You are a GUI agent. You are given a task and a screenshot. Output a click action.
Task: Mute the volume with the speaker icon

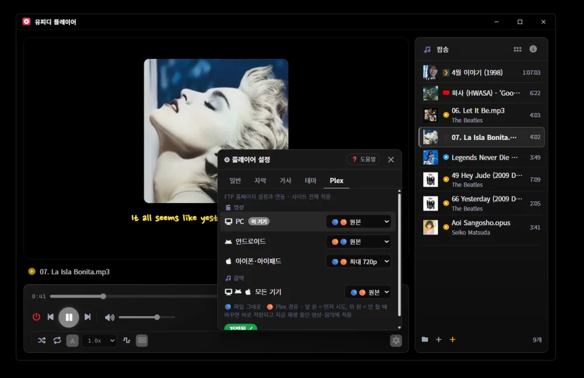tap(110, 317)
